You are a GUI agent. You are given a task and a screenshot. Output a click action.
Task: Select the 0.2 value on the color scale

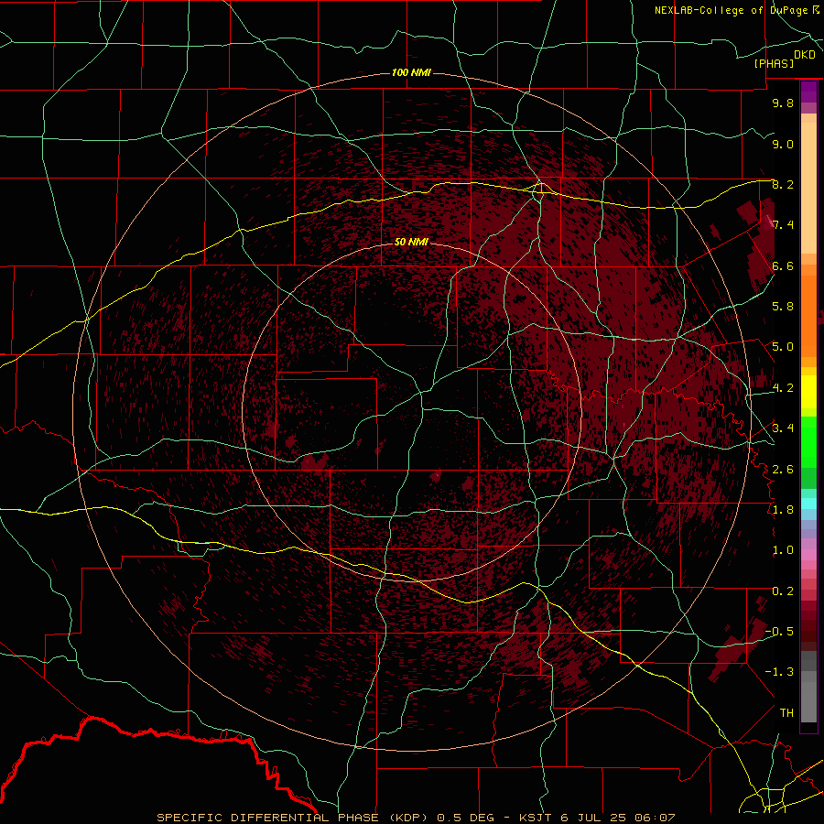click(x=783, y=591)
